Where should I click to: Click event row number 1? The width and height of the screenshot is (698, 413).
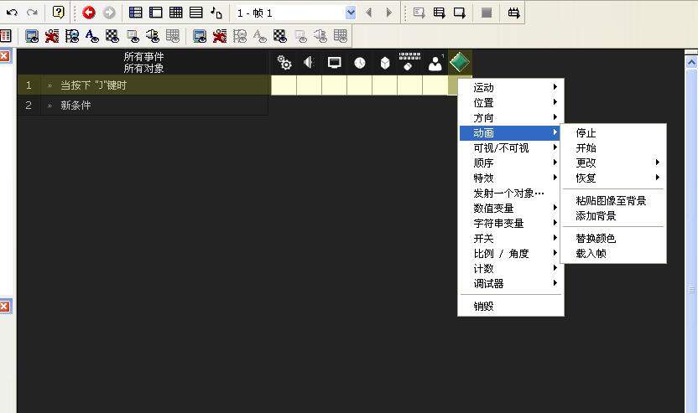click(x=29, y=85)
